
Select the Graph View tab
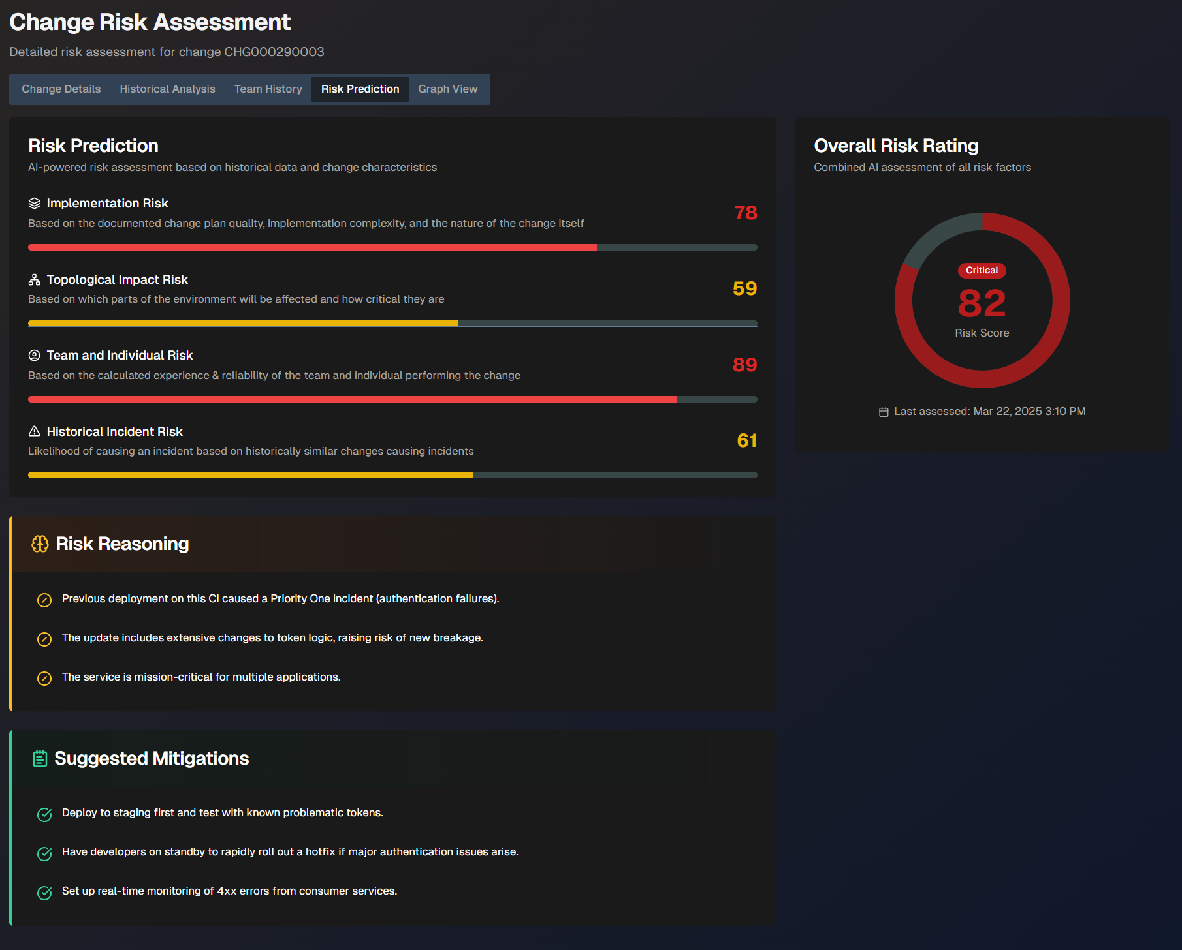pyautogui.click(x=447, y=89)
